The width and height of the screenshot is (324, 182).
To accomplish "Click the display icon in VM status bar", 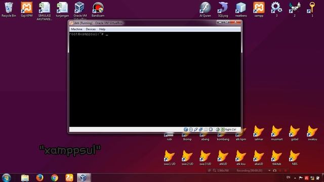I will 211,129.
